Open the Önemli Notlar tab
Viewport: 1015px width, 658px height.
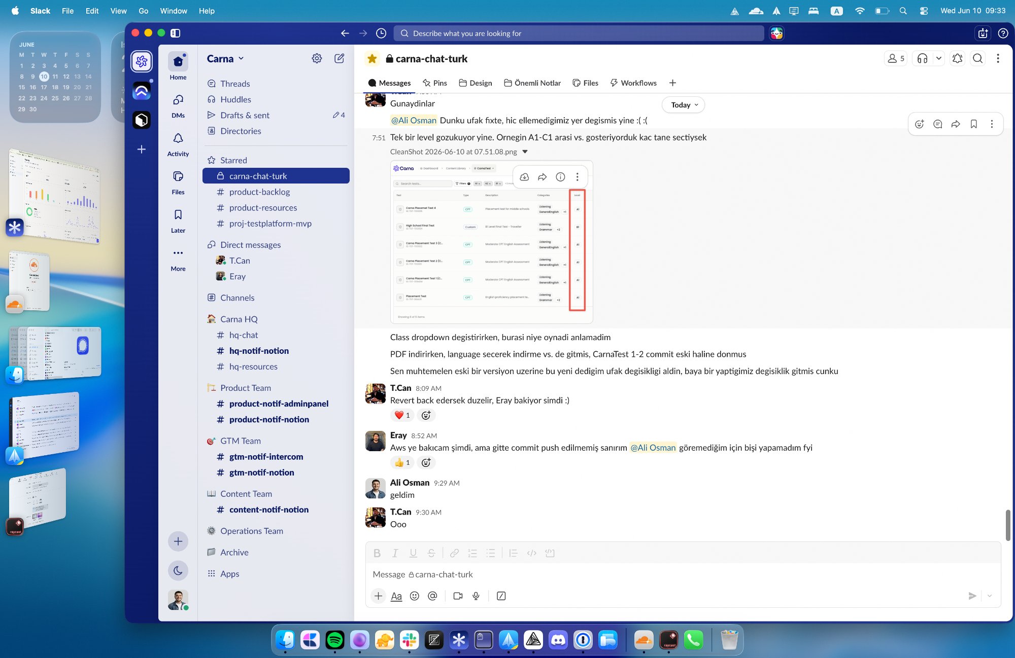532,83
